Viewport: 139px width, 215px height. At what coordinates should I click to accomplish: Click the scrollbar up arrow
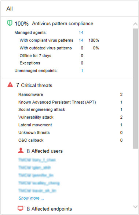pos(135,24)
